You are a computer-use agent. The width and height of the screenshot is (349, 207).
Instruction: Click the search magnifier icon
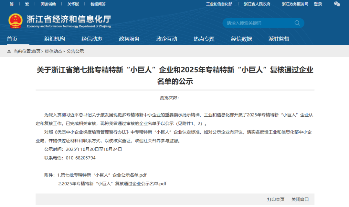[x=297, y=23]
